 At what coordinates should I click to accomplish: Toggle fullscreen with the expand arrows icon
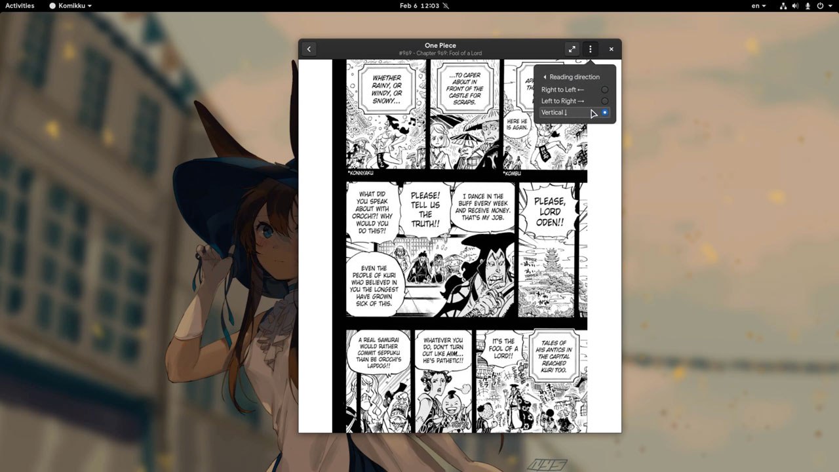point(572,49)
